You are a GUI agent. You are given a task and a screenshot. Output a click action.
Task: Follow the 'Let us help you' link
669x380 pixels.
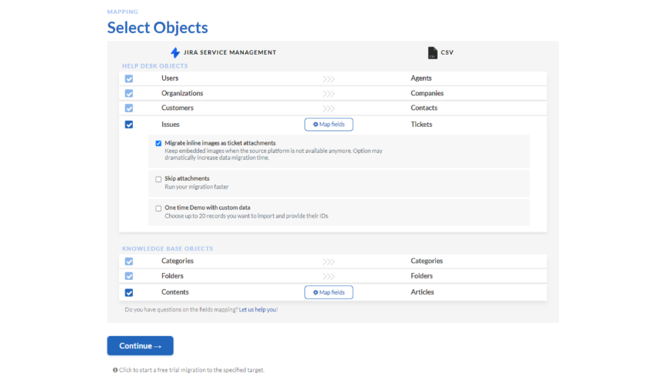[258, 309]
